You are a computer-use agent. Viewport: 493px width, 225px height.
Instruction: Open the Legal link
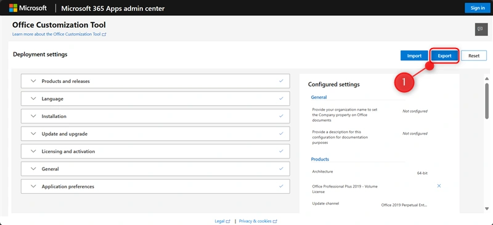[x=222, y=221]
